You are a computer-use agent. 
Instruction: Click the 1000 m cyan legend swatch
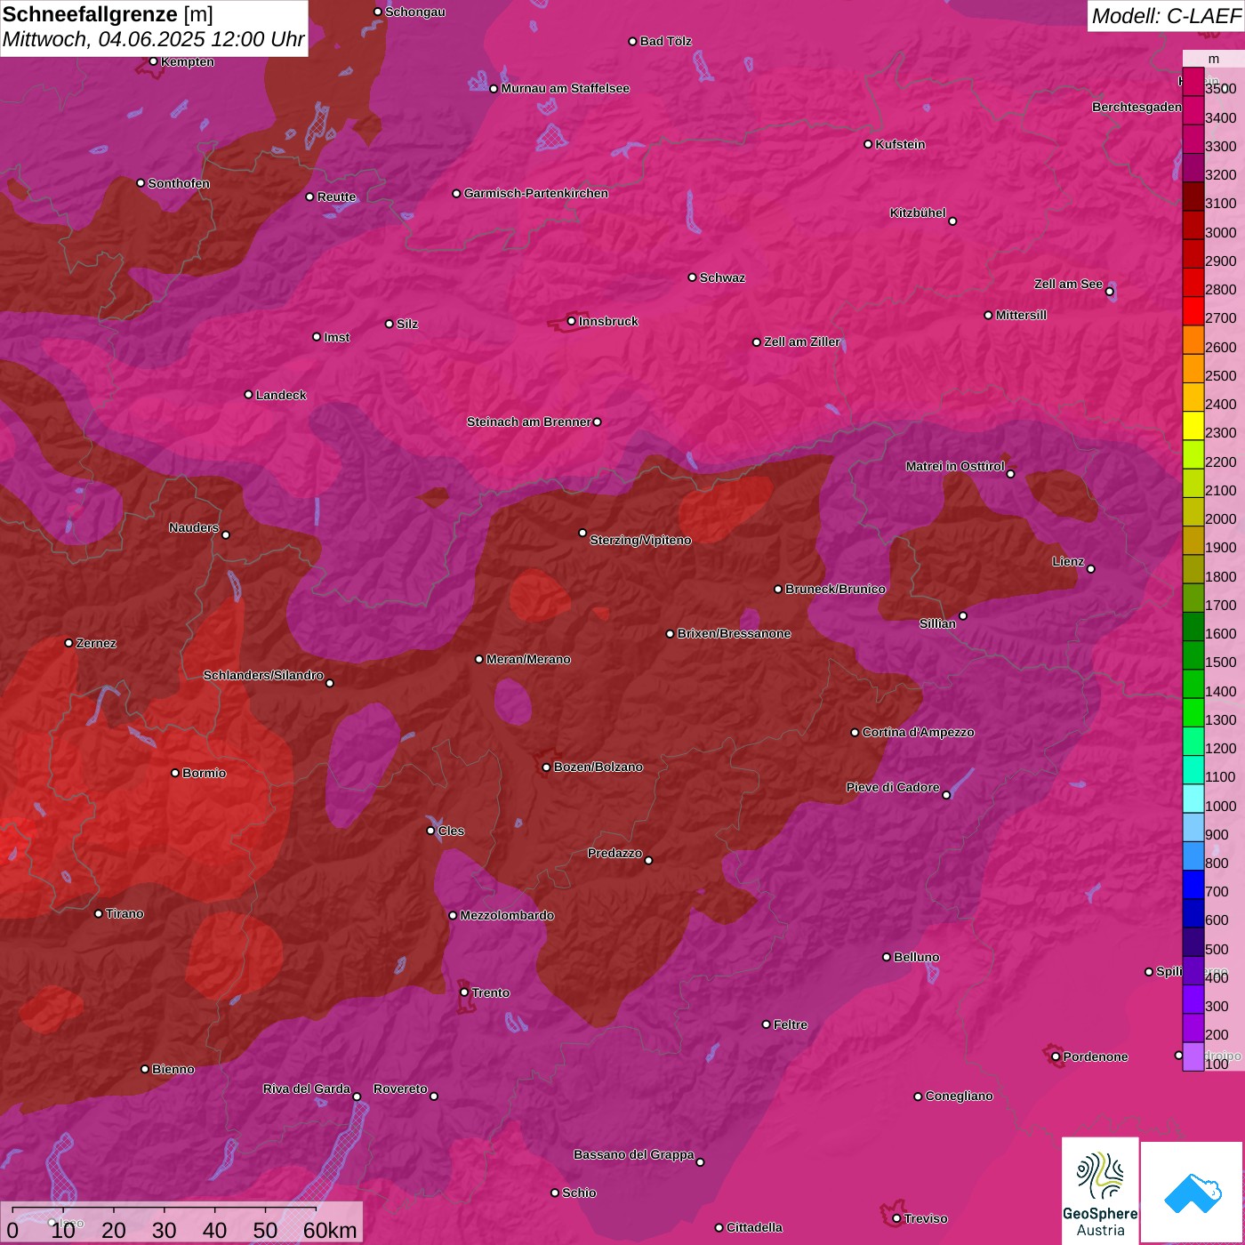pyautogui.click(x=1193, y=799)
